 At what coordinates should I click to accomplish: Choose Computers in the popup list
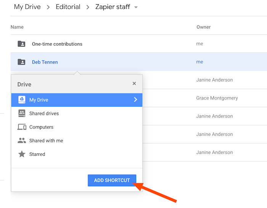click(x=77, y=127)
